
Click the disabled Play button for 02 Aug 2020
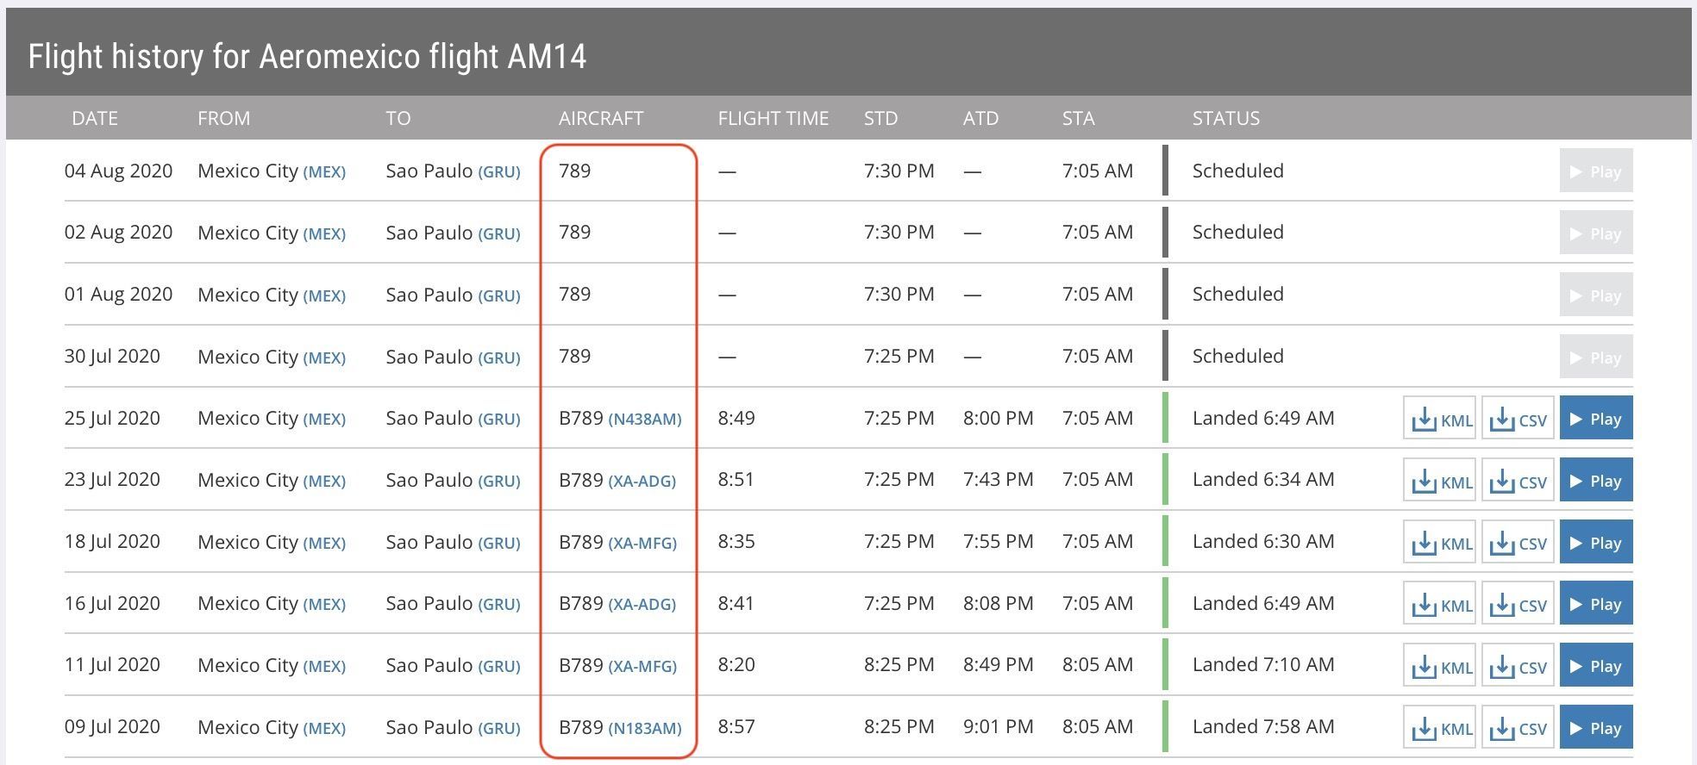pyautogui.click(x=1596, y=233)
